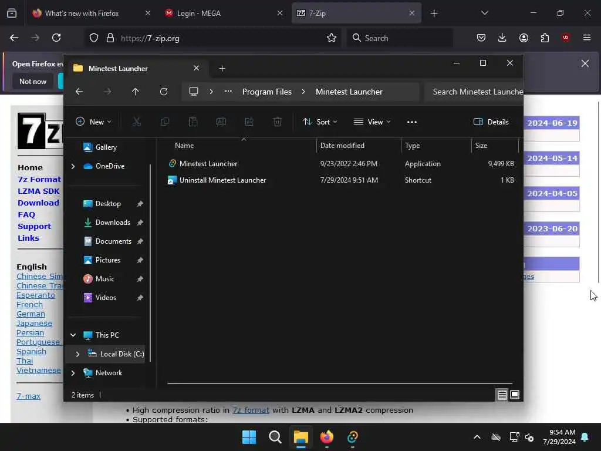Open the New dropdown in Explorer
Image resolution: width=601 pixels, height=451 pixels.
click(93, 122)
